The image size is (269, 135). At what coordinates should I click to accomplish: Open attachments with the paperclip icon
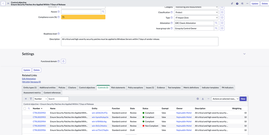(232, 3)
